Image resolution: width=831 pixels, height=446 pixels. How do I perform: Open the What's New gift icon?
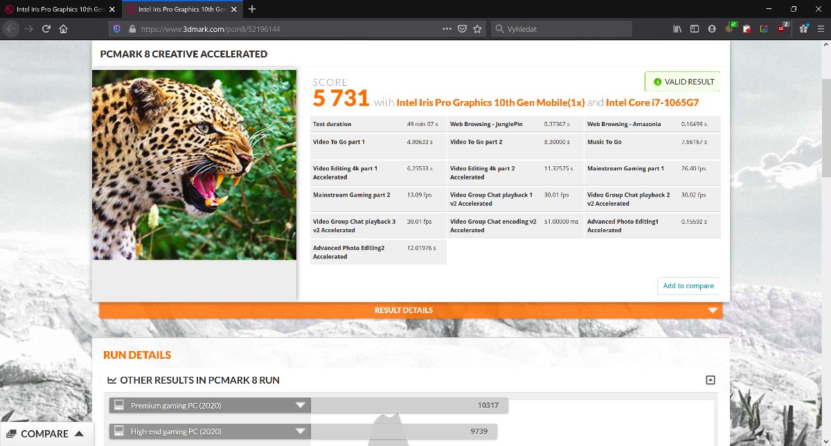point(803,29)
